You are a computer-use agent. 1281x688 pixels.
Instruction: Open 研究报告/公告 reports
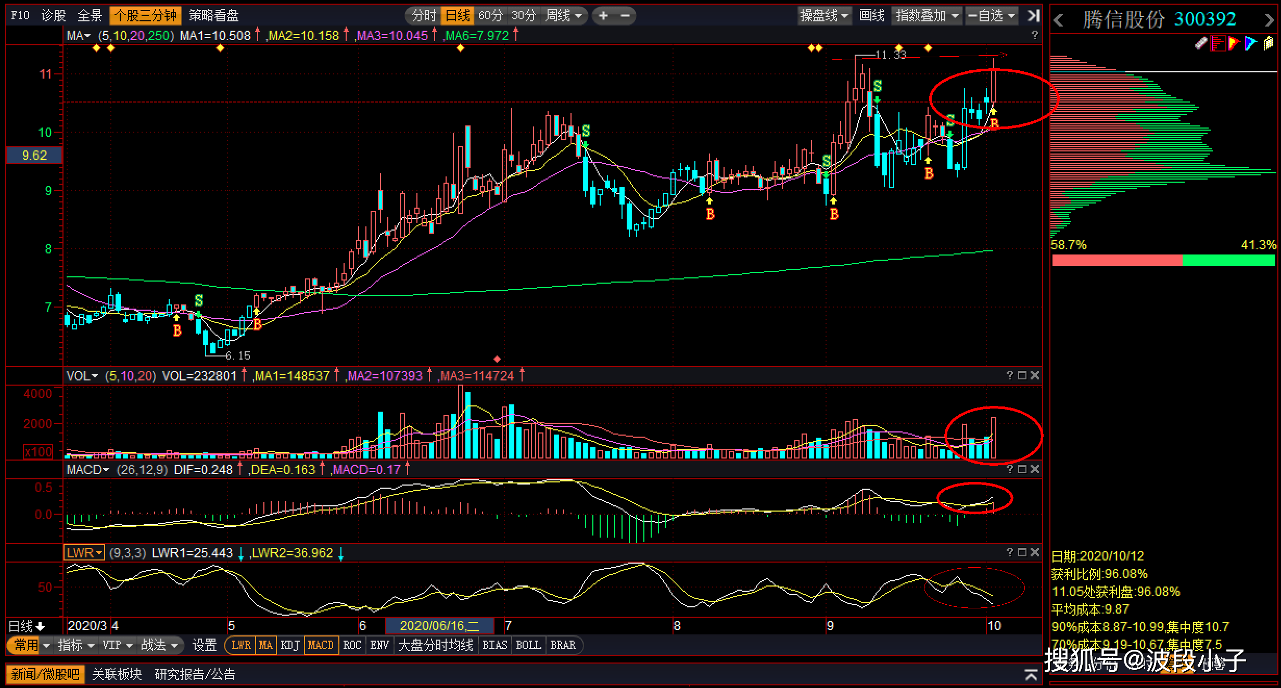(195, 674)
